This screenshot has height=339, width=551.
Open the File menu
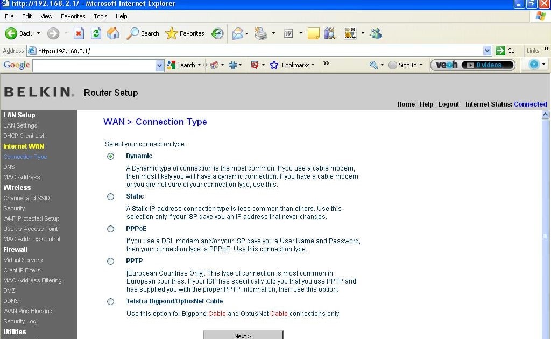pos(9,16)
